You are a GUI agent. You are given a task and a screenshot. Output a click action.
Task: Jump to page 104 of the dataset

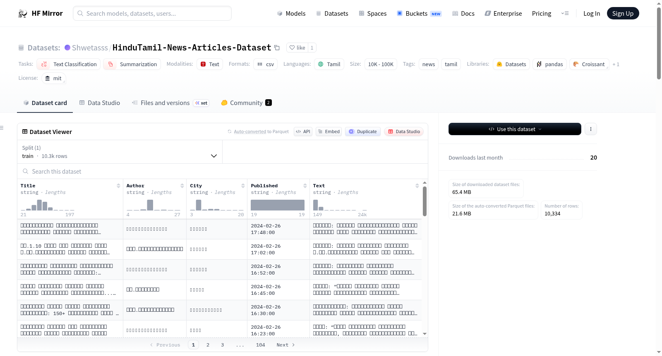260,345
